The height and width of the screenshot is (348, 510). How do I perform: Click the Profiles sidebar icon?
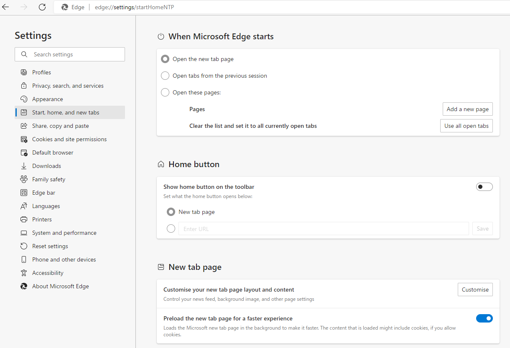tap(24, 72)
